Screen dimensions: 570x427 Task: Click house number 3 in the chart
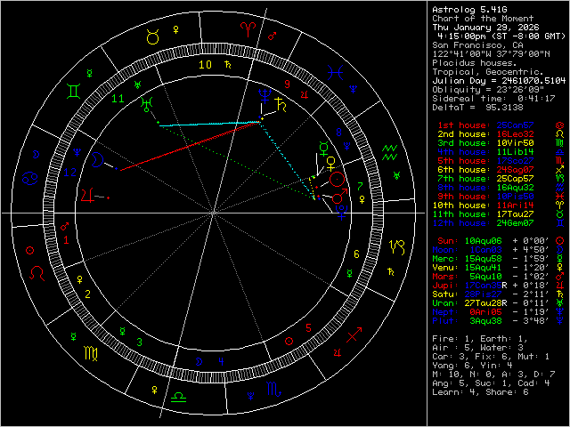coord(140,342)
